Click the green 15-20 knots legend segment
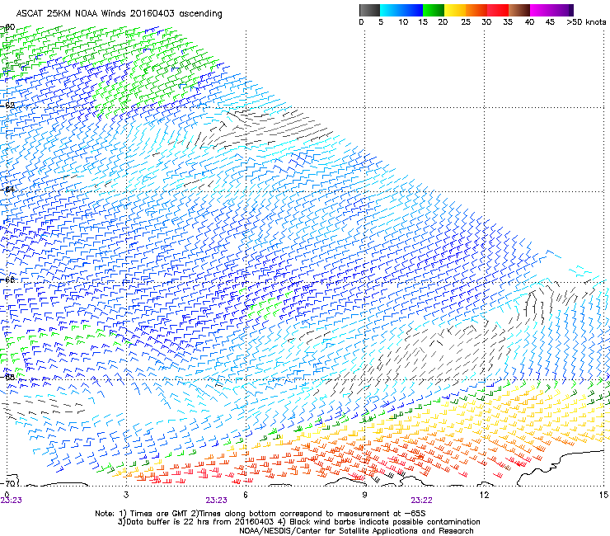 pyautogui.click(x=434, y=10)
